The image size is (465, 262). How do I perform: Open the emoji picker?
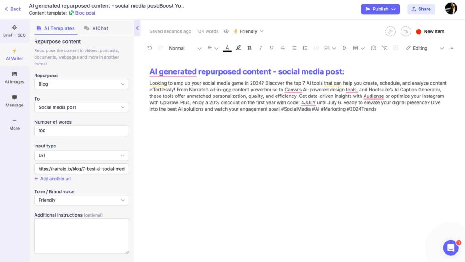373,48
